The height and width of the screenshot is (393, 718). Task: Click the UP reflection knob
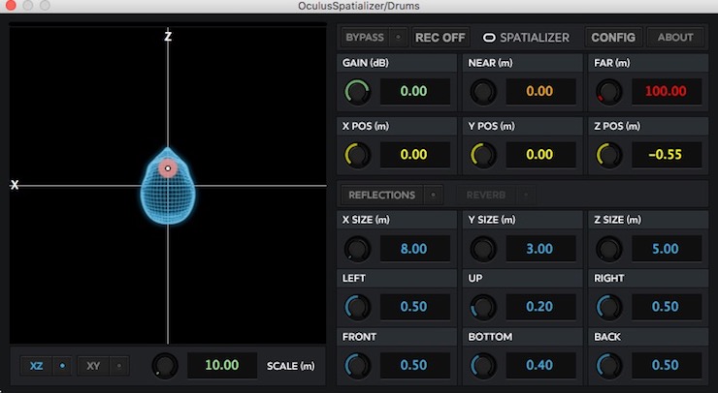(483, 307)
